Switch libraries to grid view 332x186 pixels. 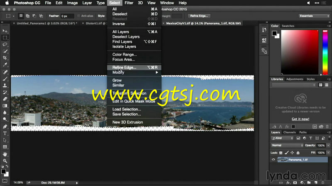pos(320,85)
